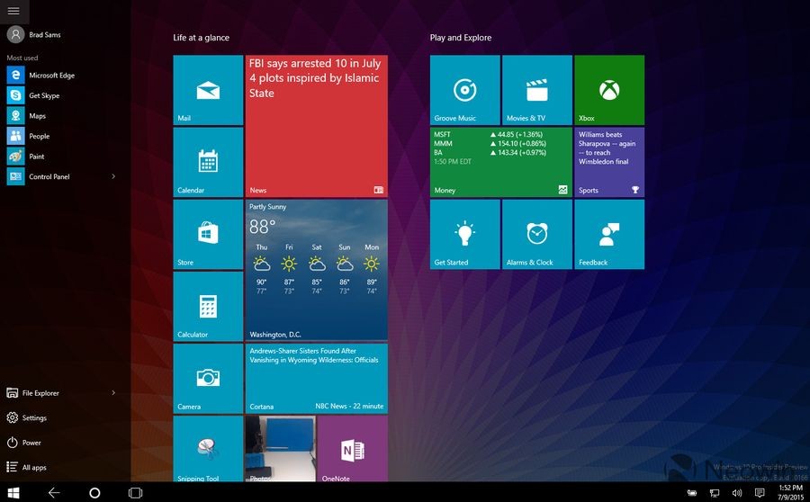Open the Cortana news tile
This screenshot has height=502, width=810.
pos(317,379)
